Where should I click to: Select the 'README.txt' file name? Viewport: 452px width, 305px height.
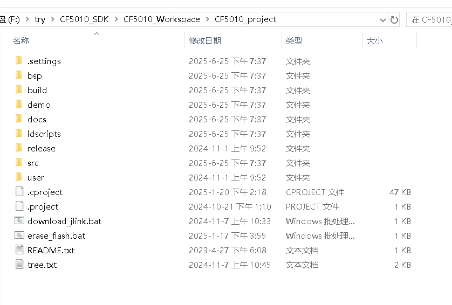click(51, 250)
